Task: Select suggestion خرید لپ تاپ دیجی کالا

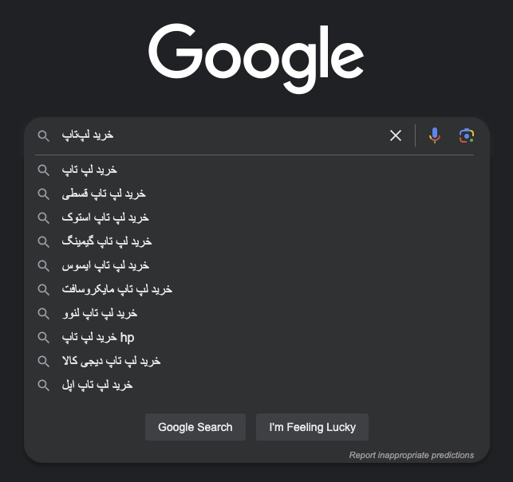Action: 255,361
